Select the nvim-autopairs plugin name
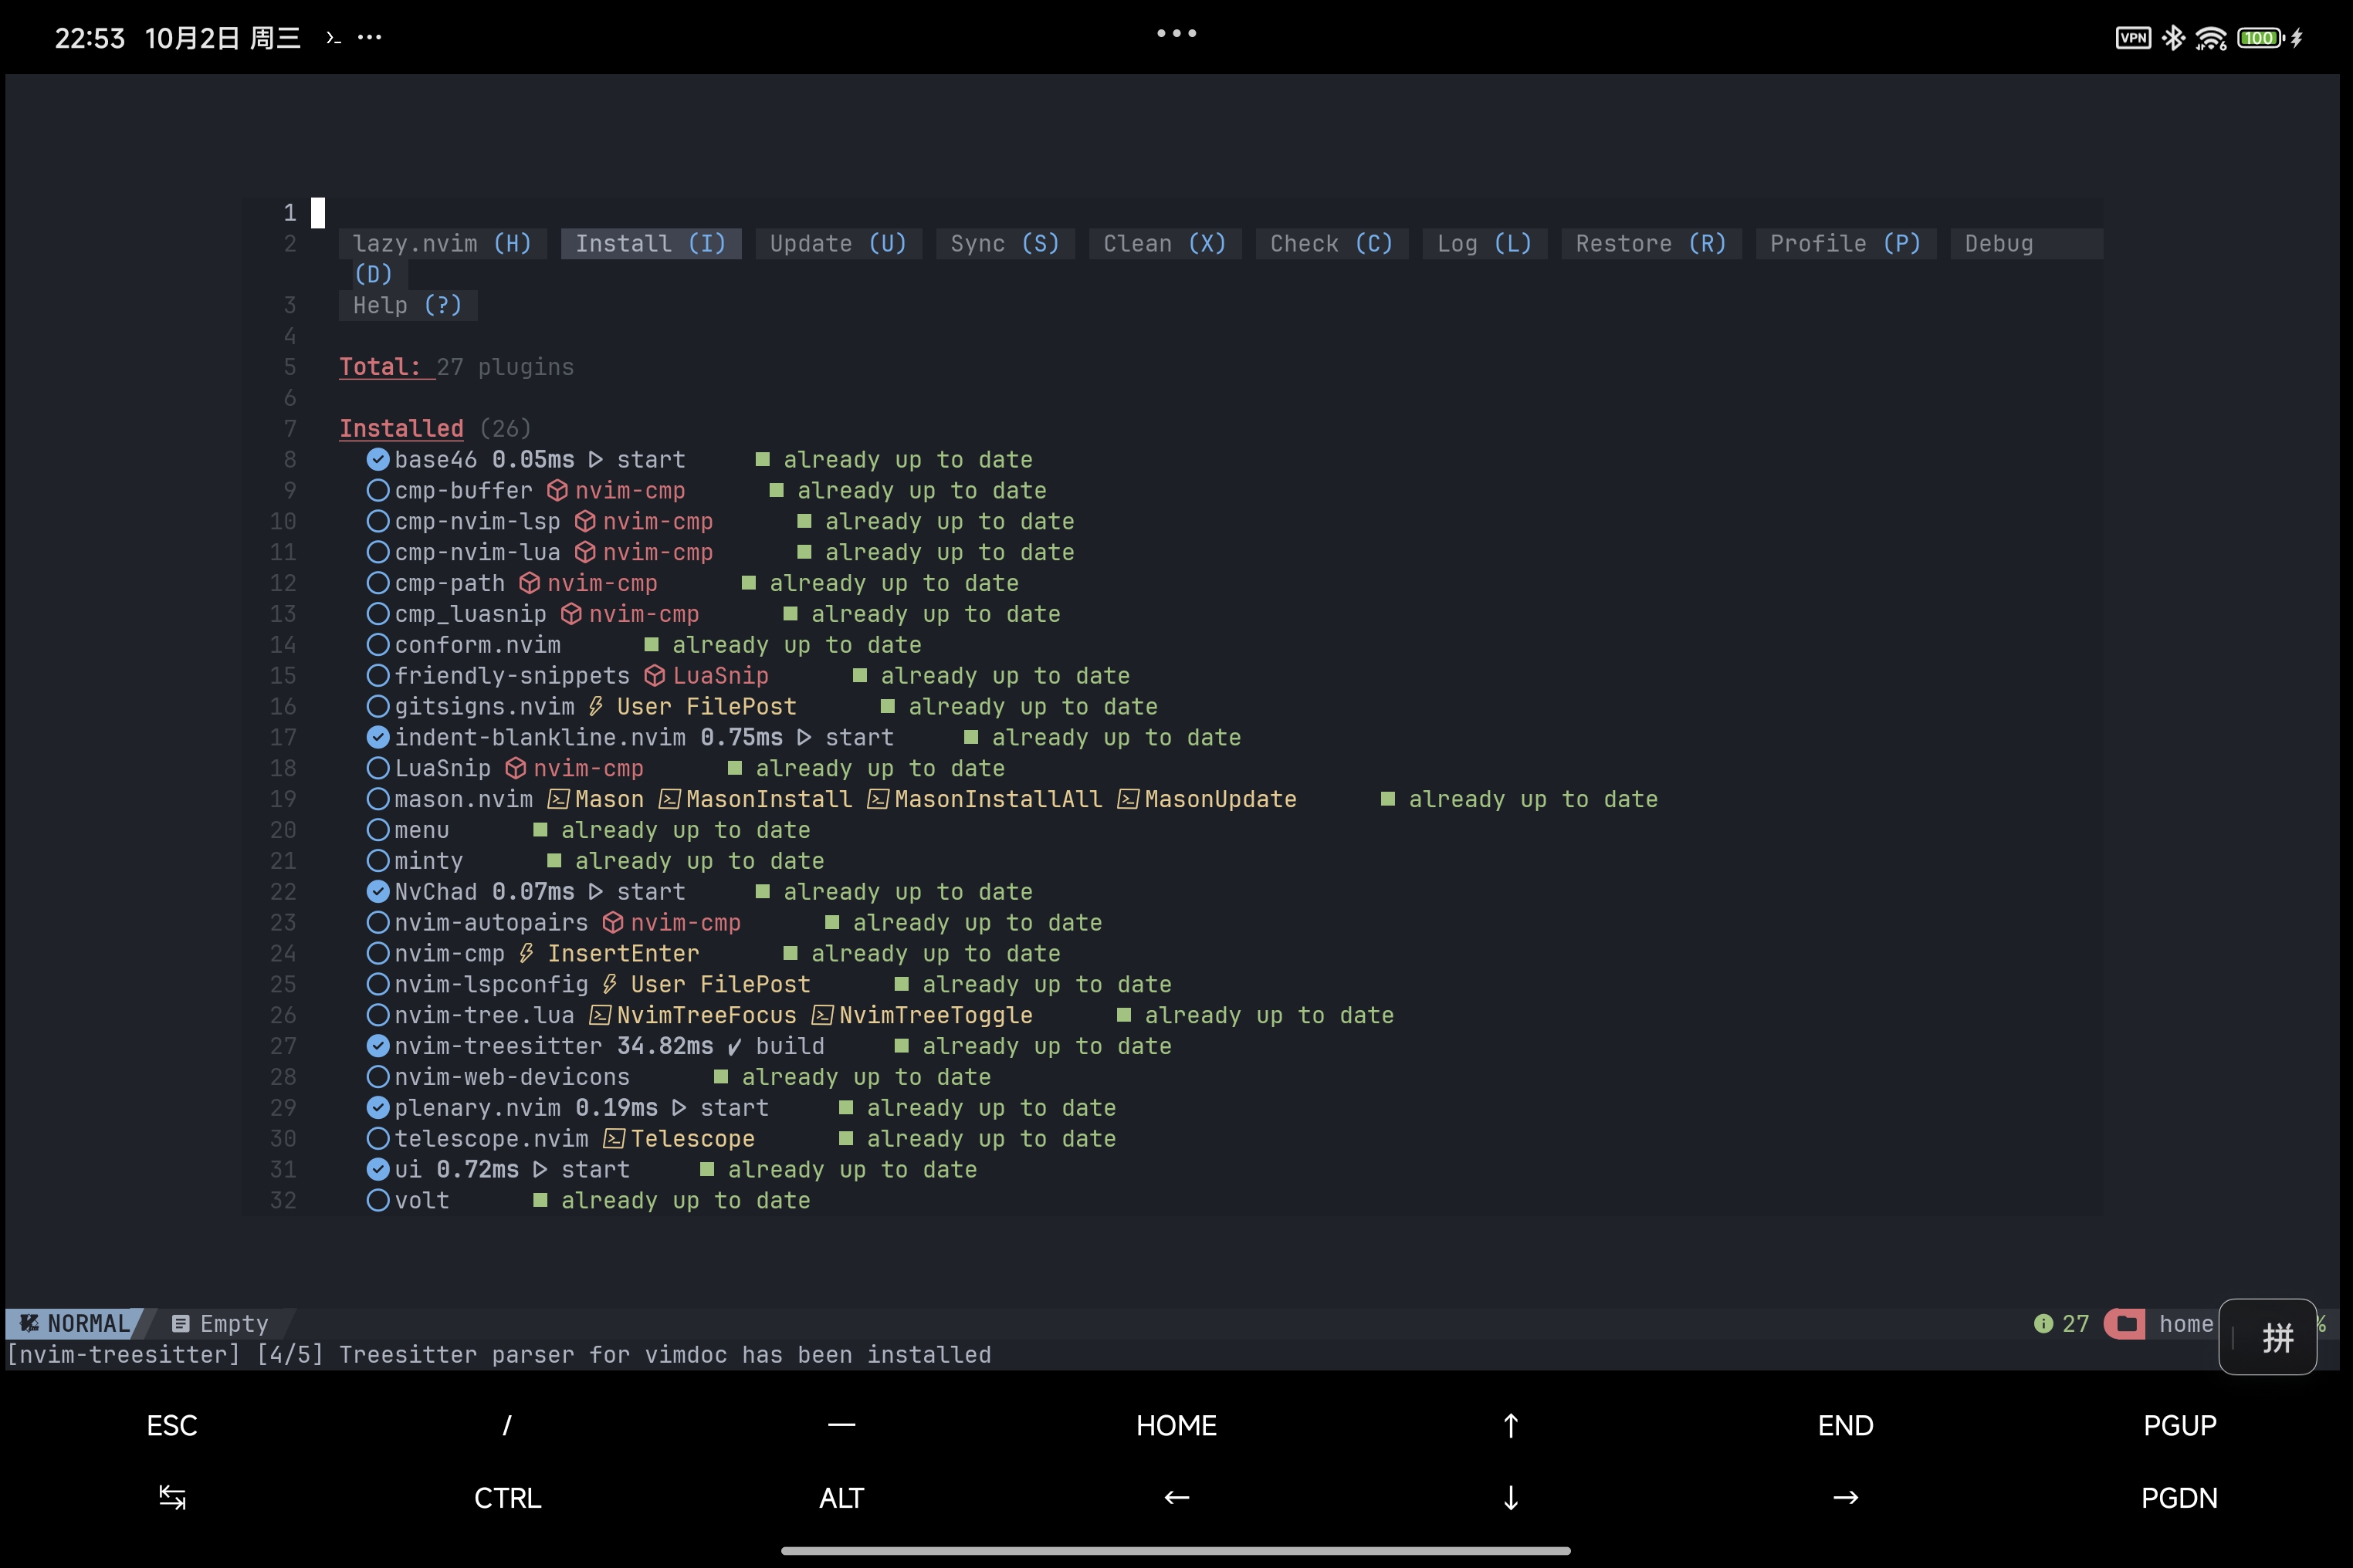 (x=491, y=922)
